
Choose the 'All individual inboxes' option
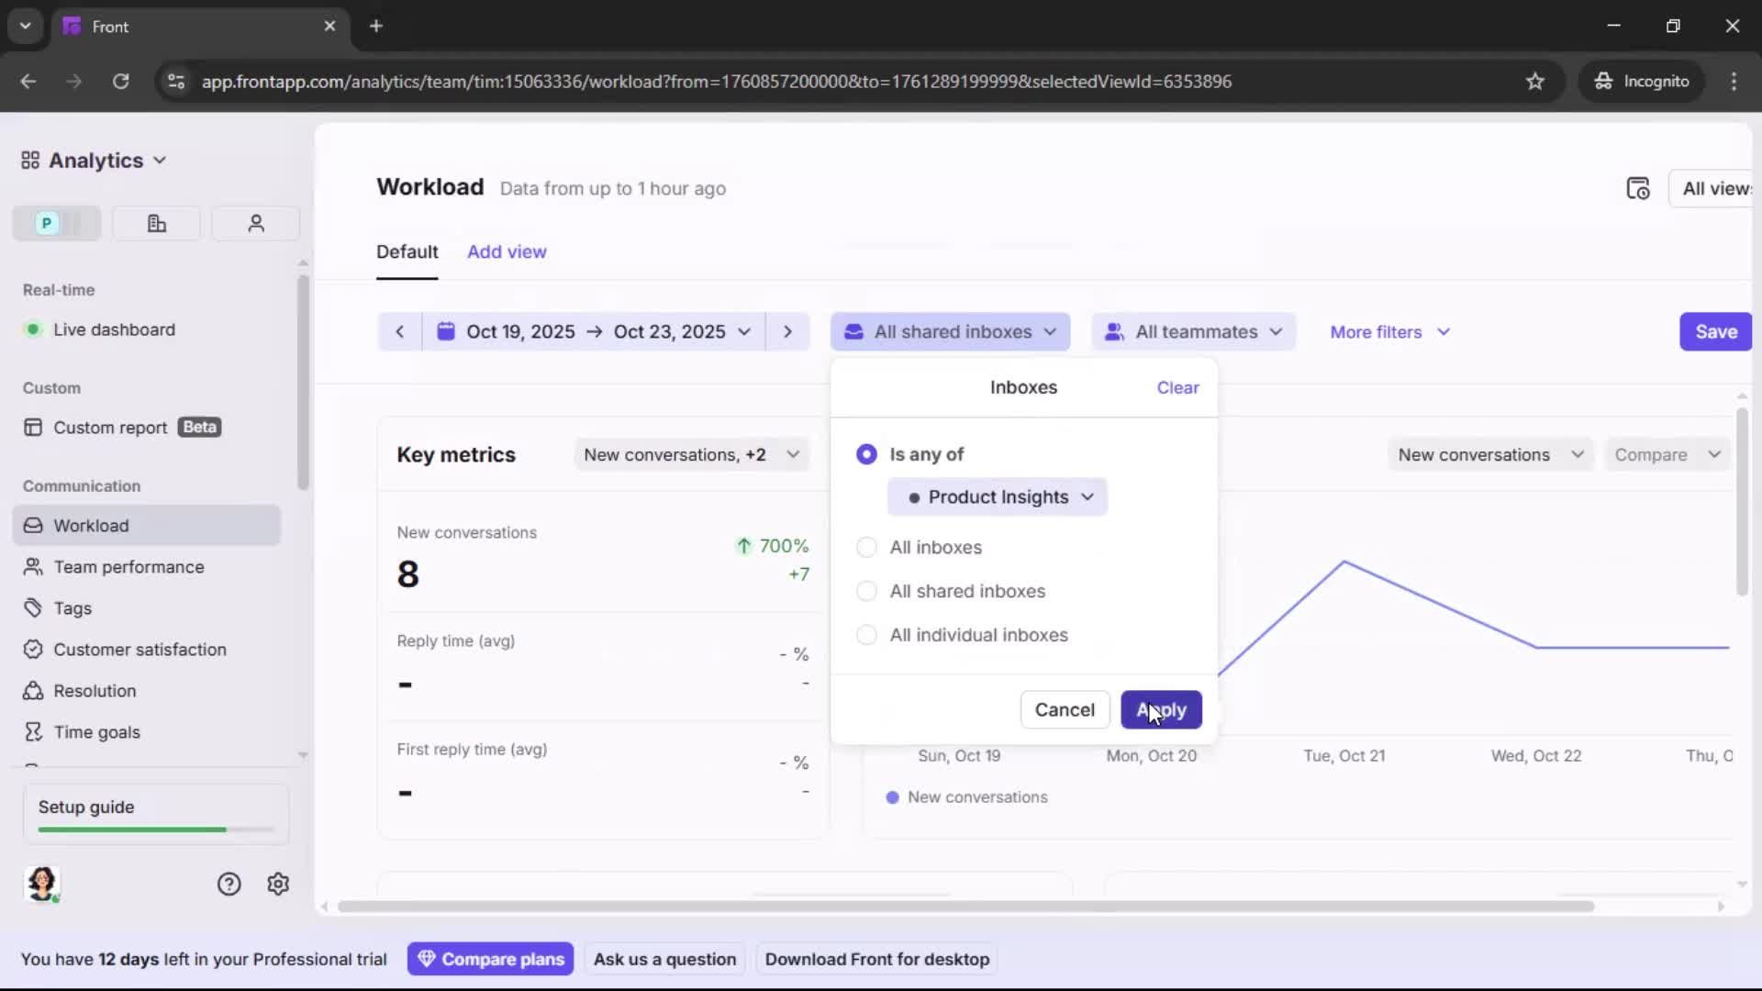tap(867, 635)
